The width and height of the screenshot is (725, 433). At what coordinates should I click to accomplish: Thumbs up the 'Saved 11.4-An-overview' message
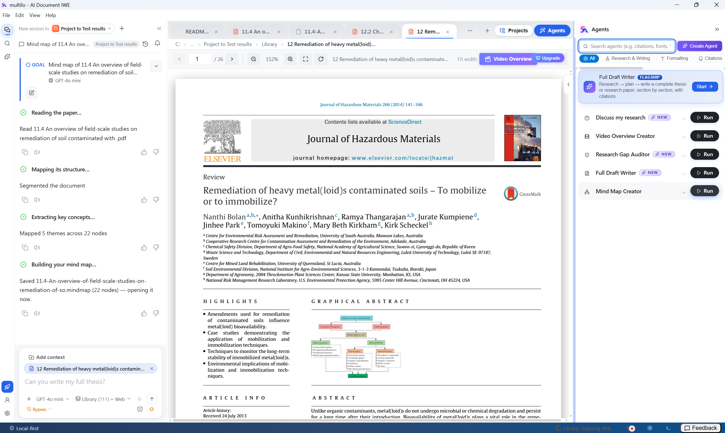(x=144, y=313)
